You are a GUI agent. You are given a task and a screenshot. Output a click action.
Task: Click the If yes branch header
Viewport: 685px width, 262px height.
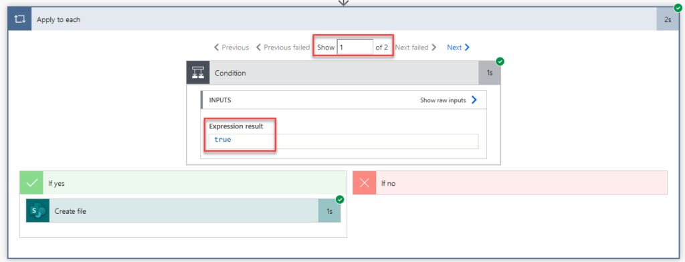(x=183, y=183)
